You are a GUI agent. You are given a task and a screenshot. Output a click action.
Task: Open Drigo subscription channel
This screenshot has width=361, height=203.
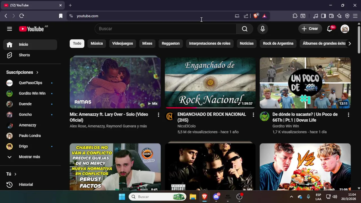30,146
